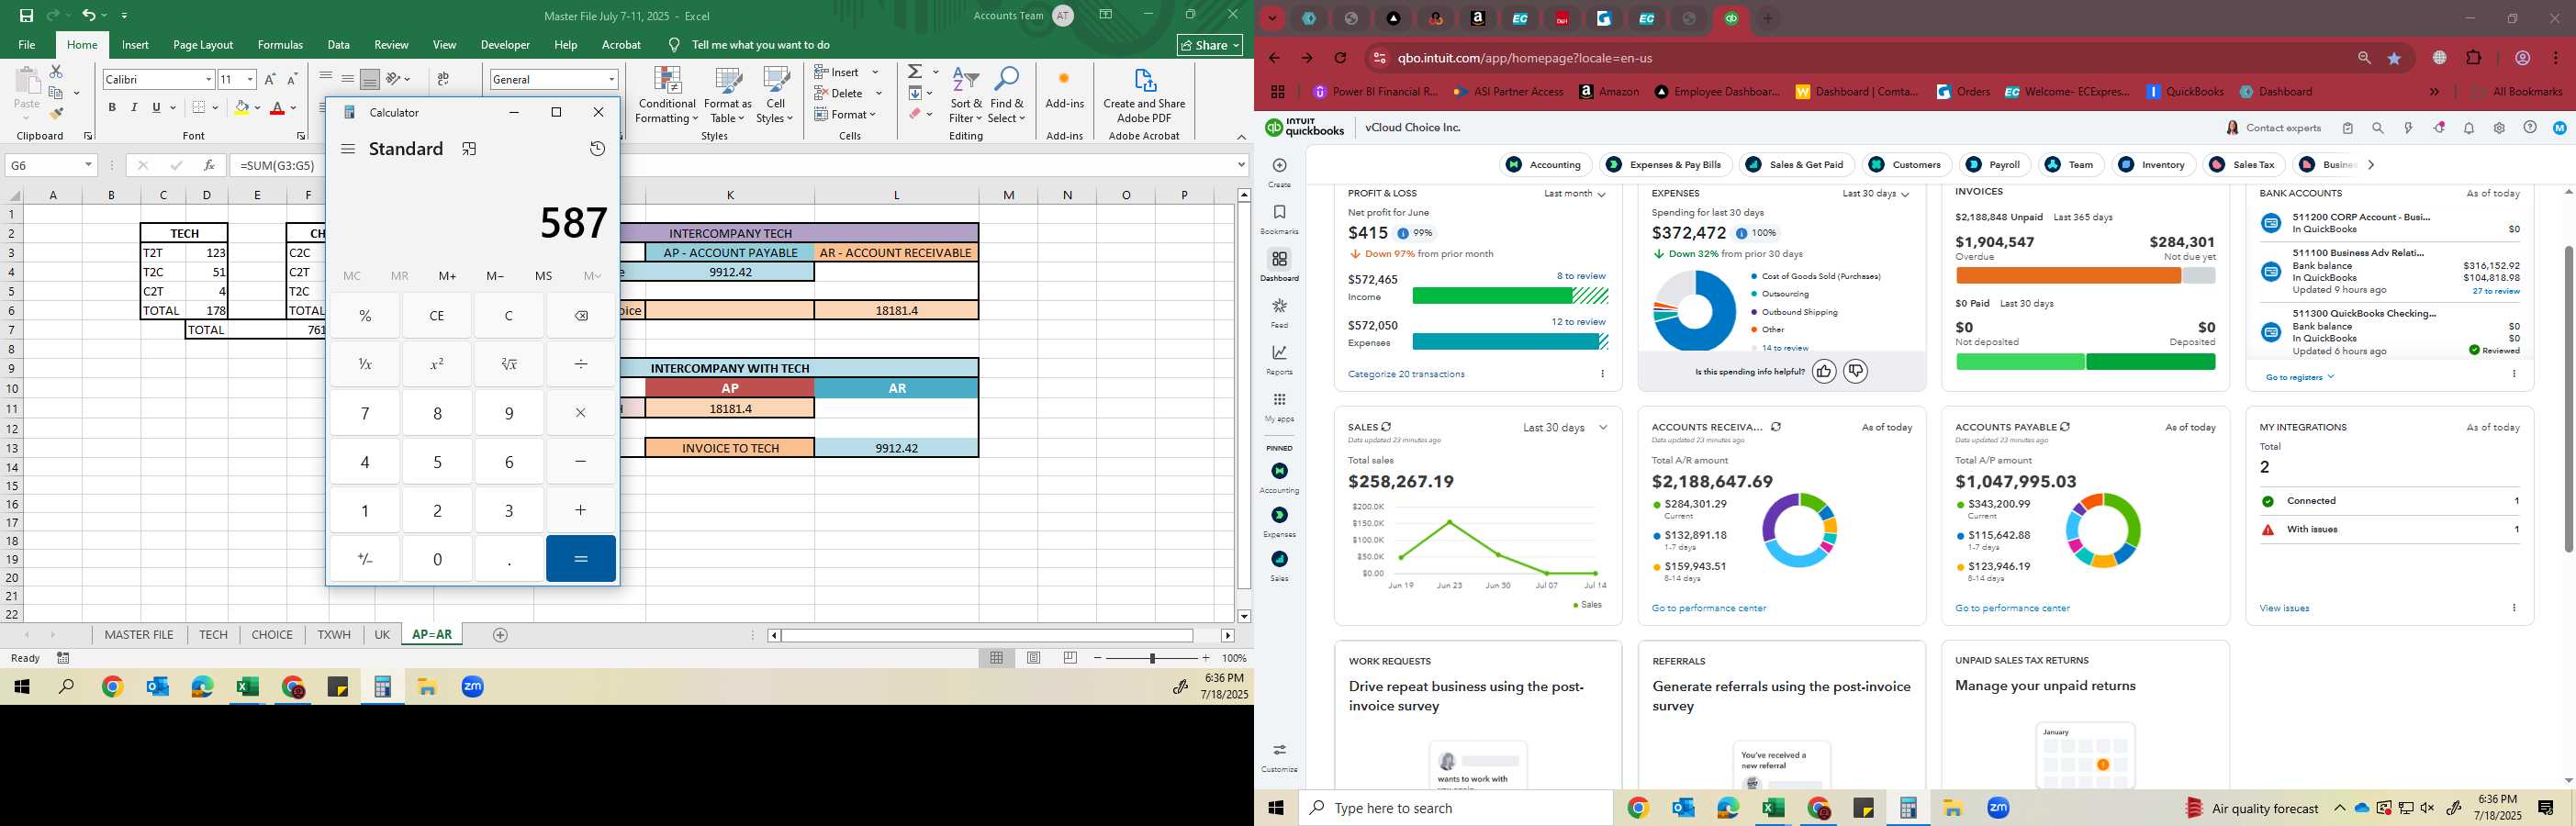The height and width of the screenshot is (826, 2576).
Task: Switch to the TXWH sheet tab
Action: [x=334, y=635]
